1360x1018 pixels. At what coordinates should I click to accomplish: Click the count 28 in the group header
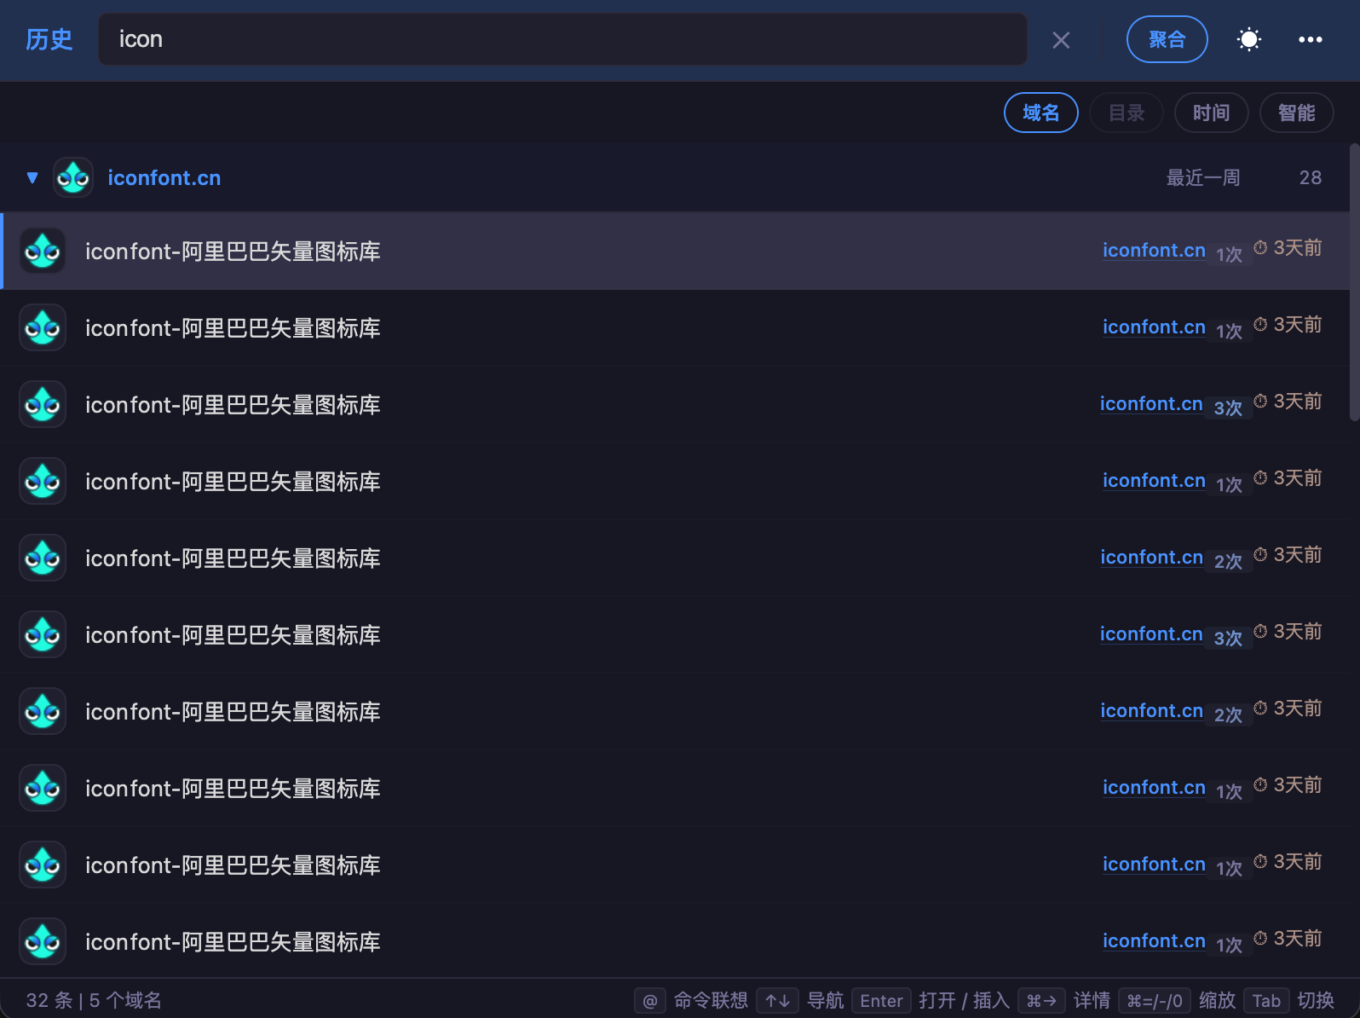click(1310, 177)
